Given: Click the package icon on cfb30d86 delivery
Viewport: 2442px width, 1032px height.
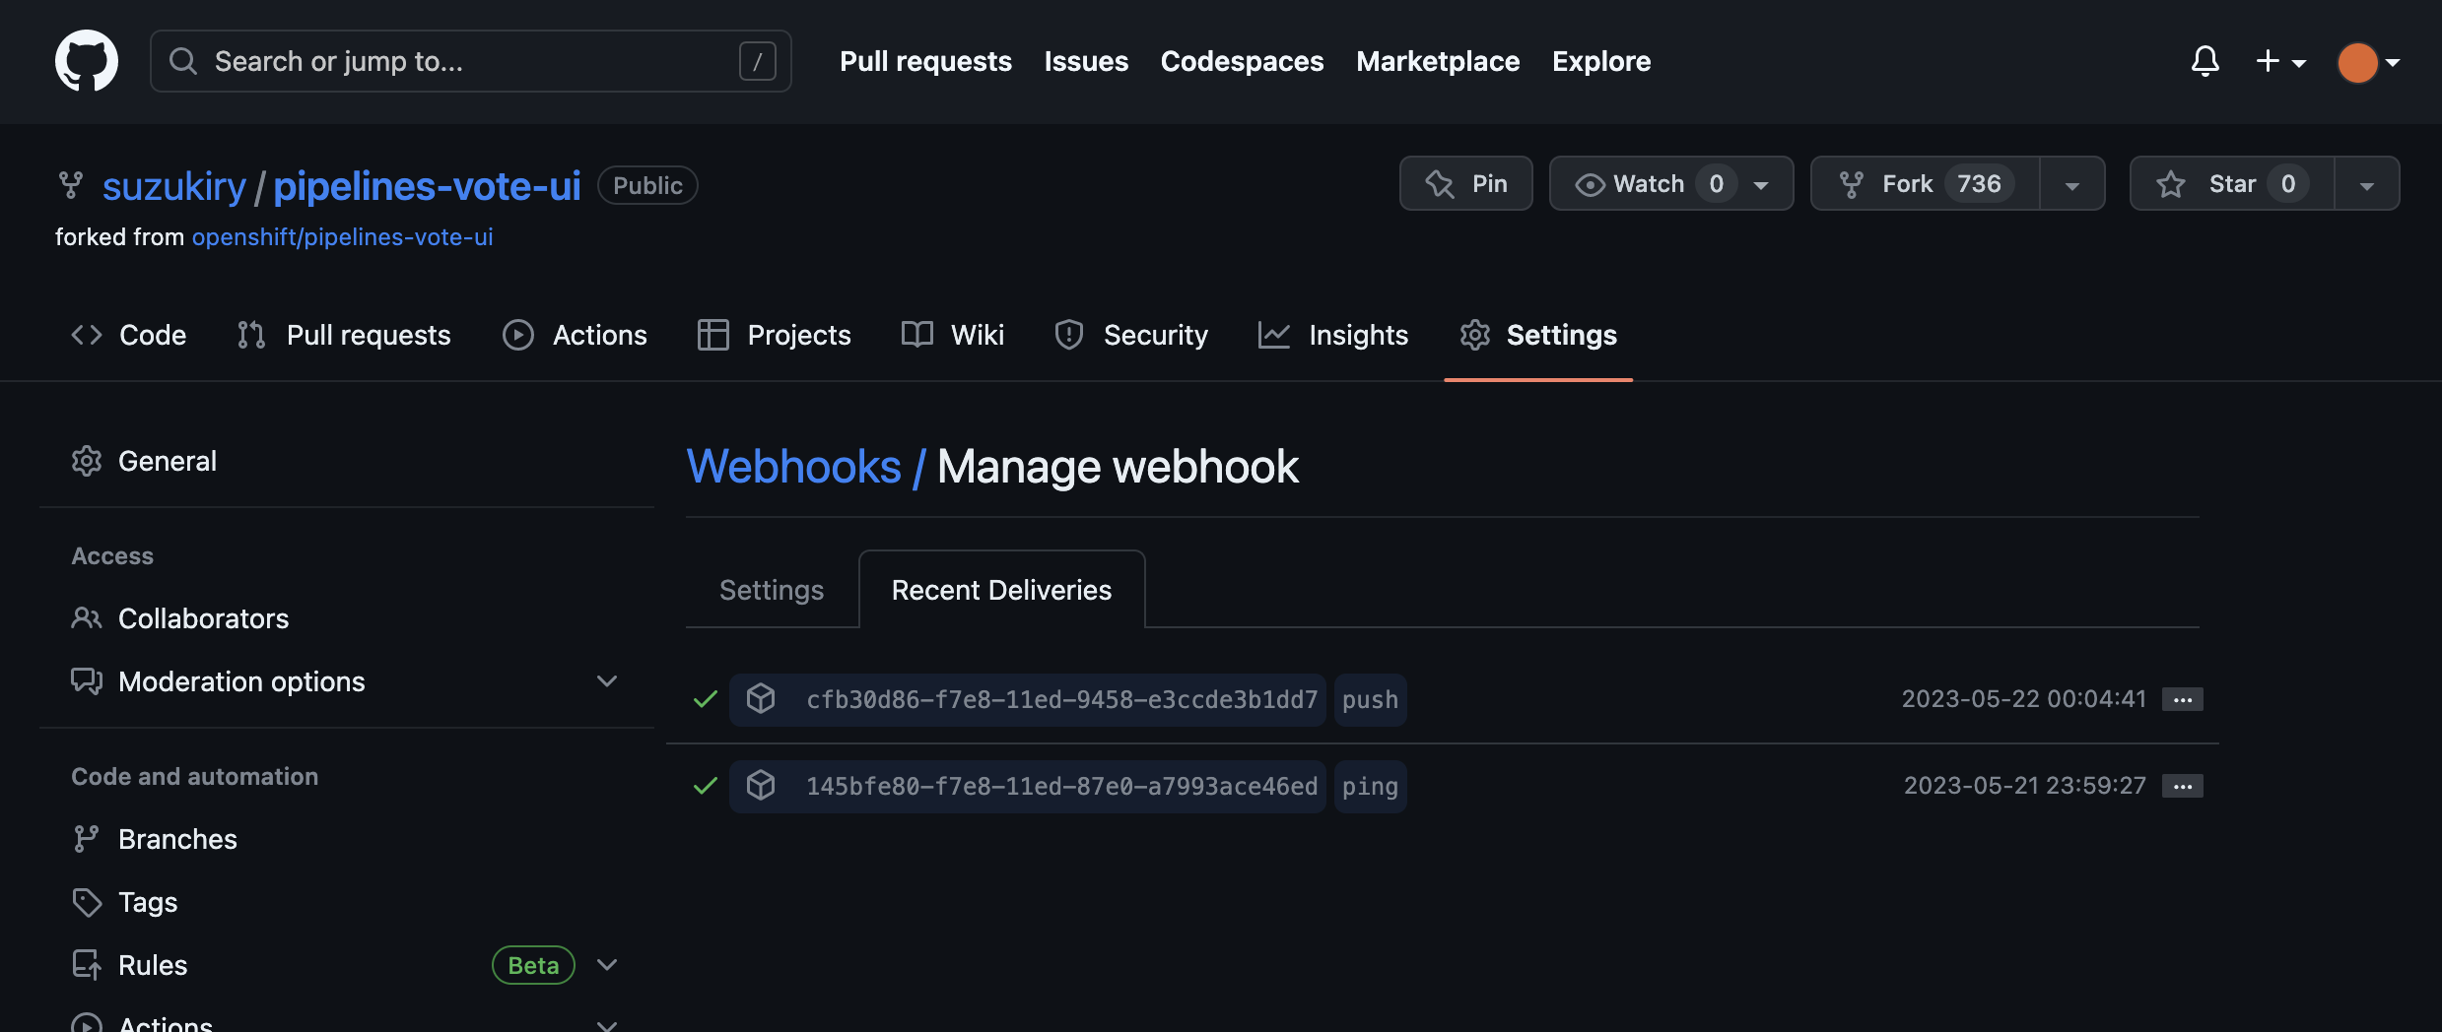Looking at the screenshot, I should click(761, 698).
